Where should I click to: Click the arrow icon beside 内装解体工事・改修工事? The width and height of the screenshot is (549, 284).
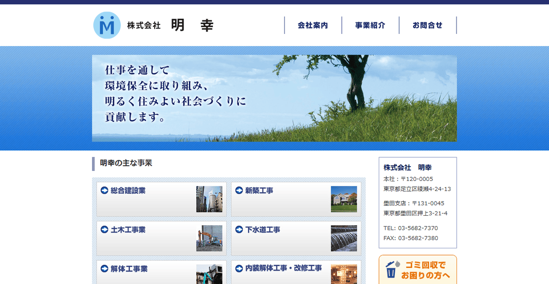pyautogui.click(x=238, y=269)
